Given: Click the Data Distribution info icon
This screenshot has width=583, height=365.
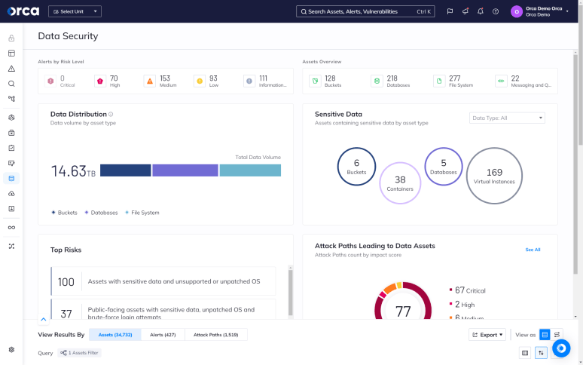Looking at the screenshot, I should coord(111,114).
